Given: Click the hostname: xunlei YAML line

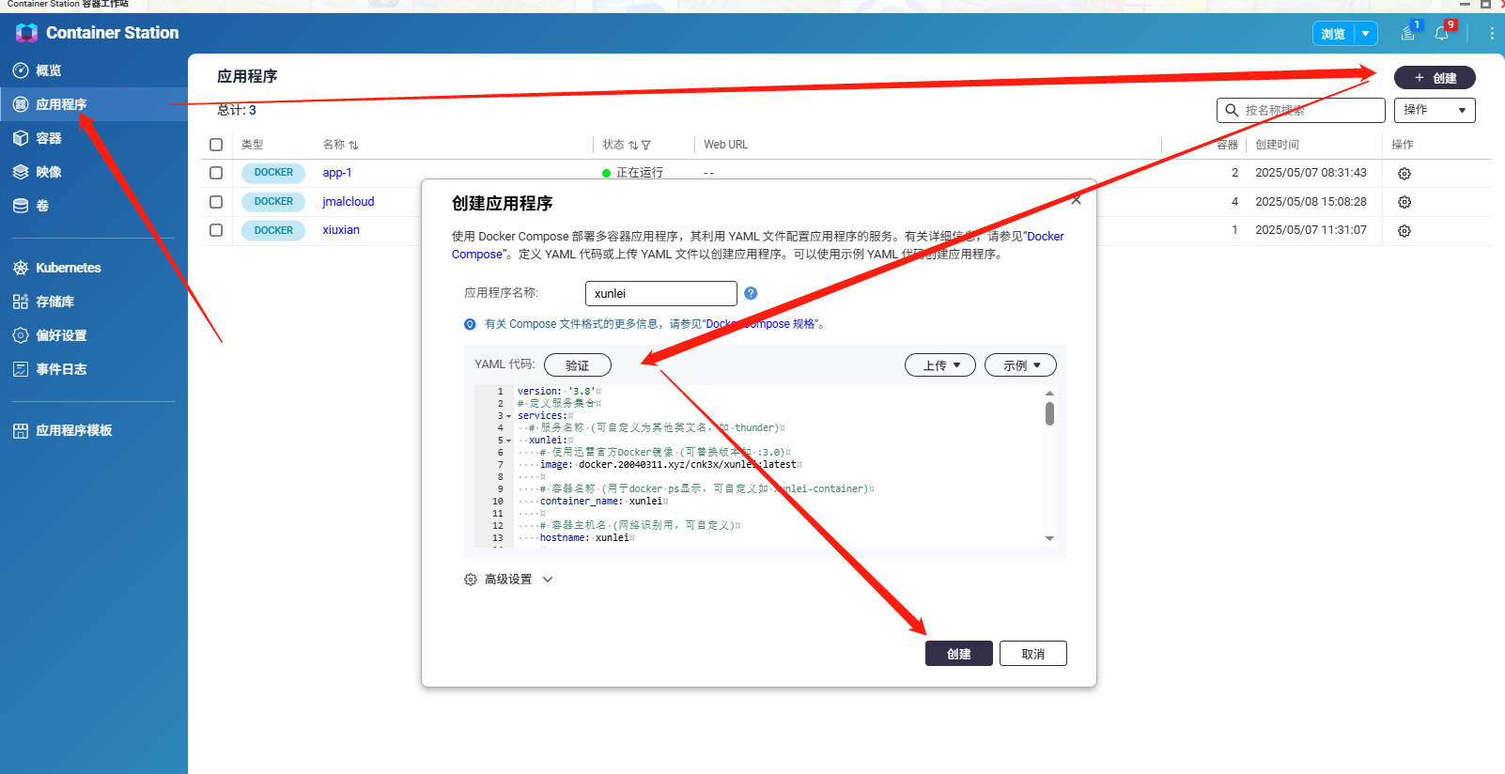Looking at the screenshot, I should click(x=587, y=538).
